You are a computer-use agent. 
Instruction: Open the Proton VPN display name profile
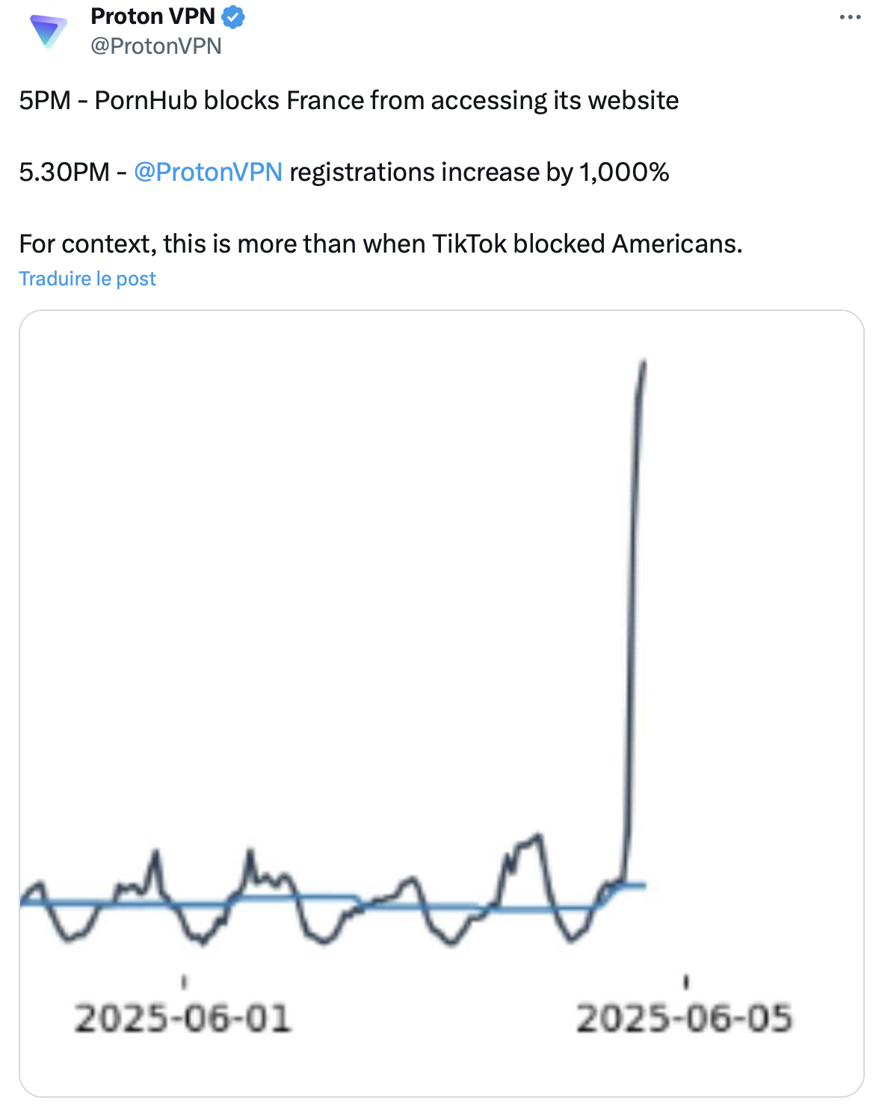[x=152, y=16]
